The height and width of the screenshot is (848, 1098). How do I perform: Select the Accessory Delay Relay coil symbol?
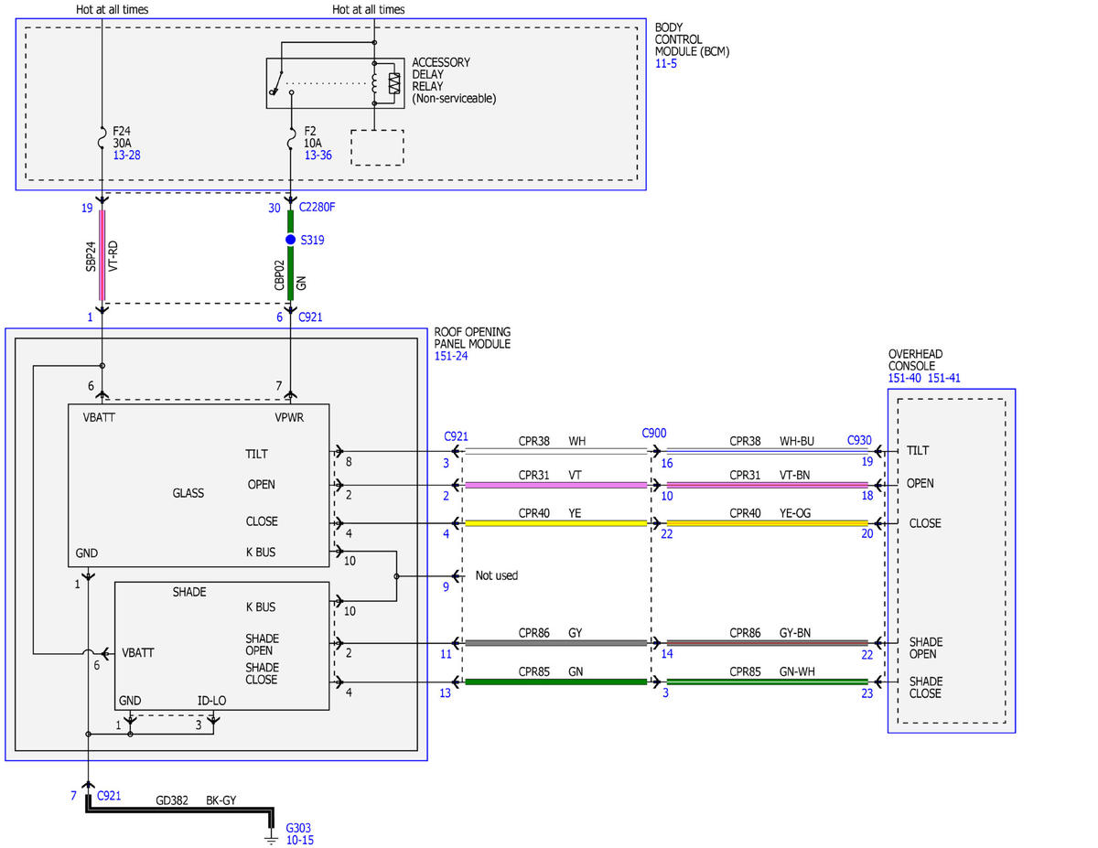pos(374,83)
